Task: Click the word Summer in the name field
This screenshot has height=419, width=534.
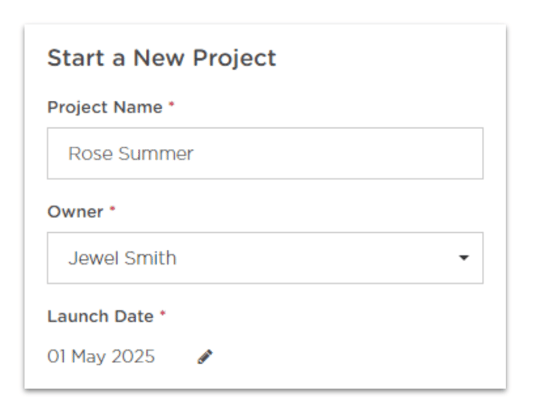Action: pyautogui.click(x=156, y=154)
